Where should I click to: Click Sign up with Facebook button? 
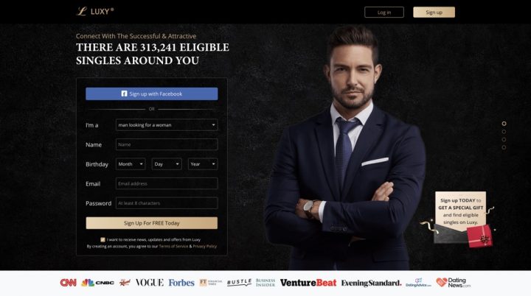pos(152,94)
